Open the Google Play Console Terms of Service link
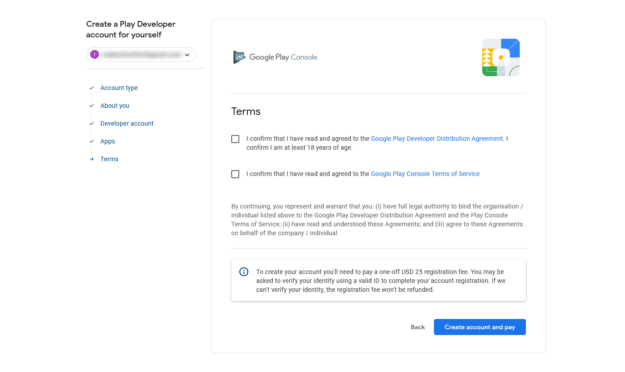Viewport: 625px width, 372px height. coord(425,174)
